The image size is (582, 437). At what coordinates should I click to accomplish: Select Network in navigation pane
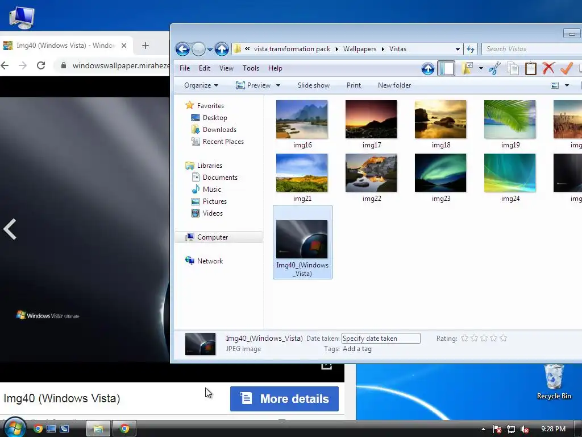coord(210,261)
